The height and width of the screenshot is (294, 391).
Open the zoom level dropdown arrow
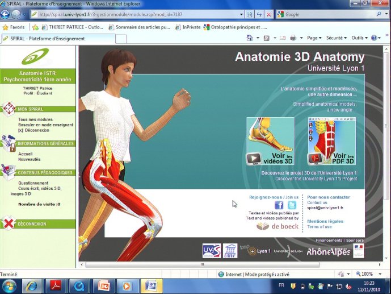(380, 274)
